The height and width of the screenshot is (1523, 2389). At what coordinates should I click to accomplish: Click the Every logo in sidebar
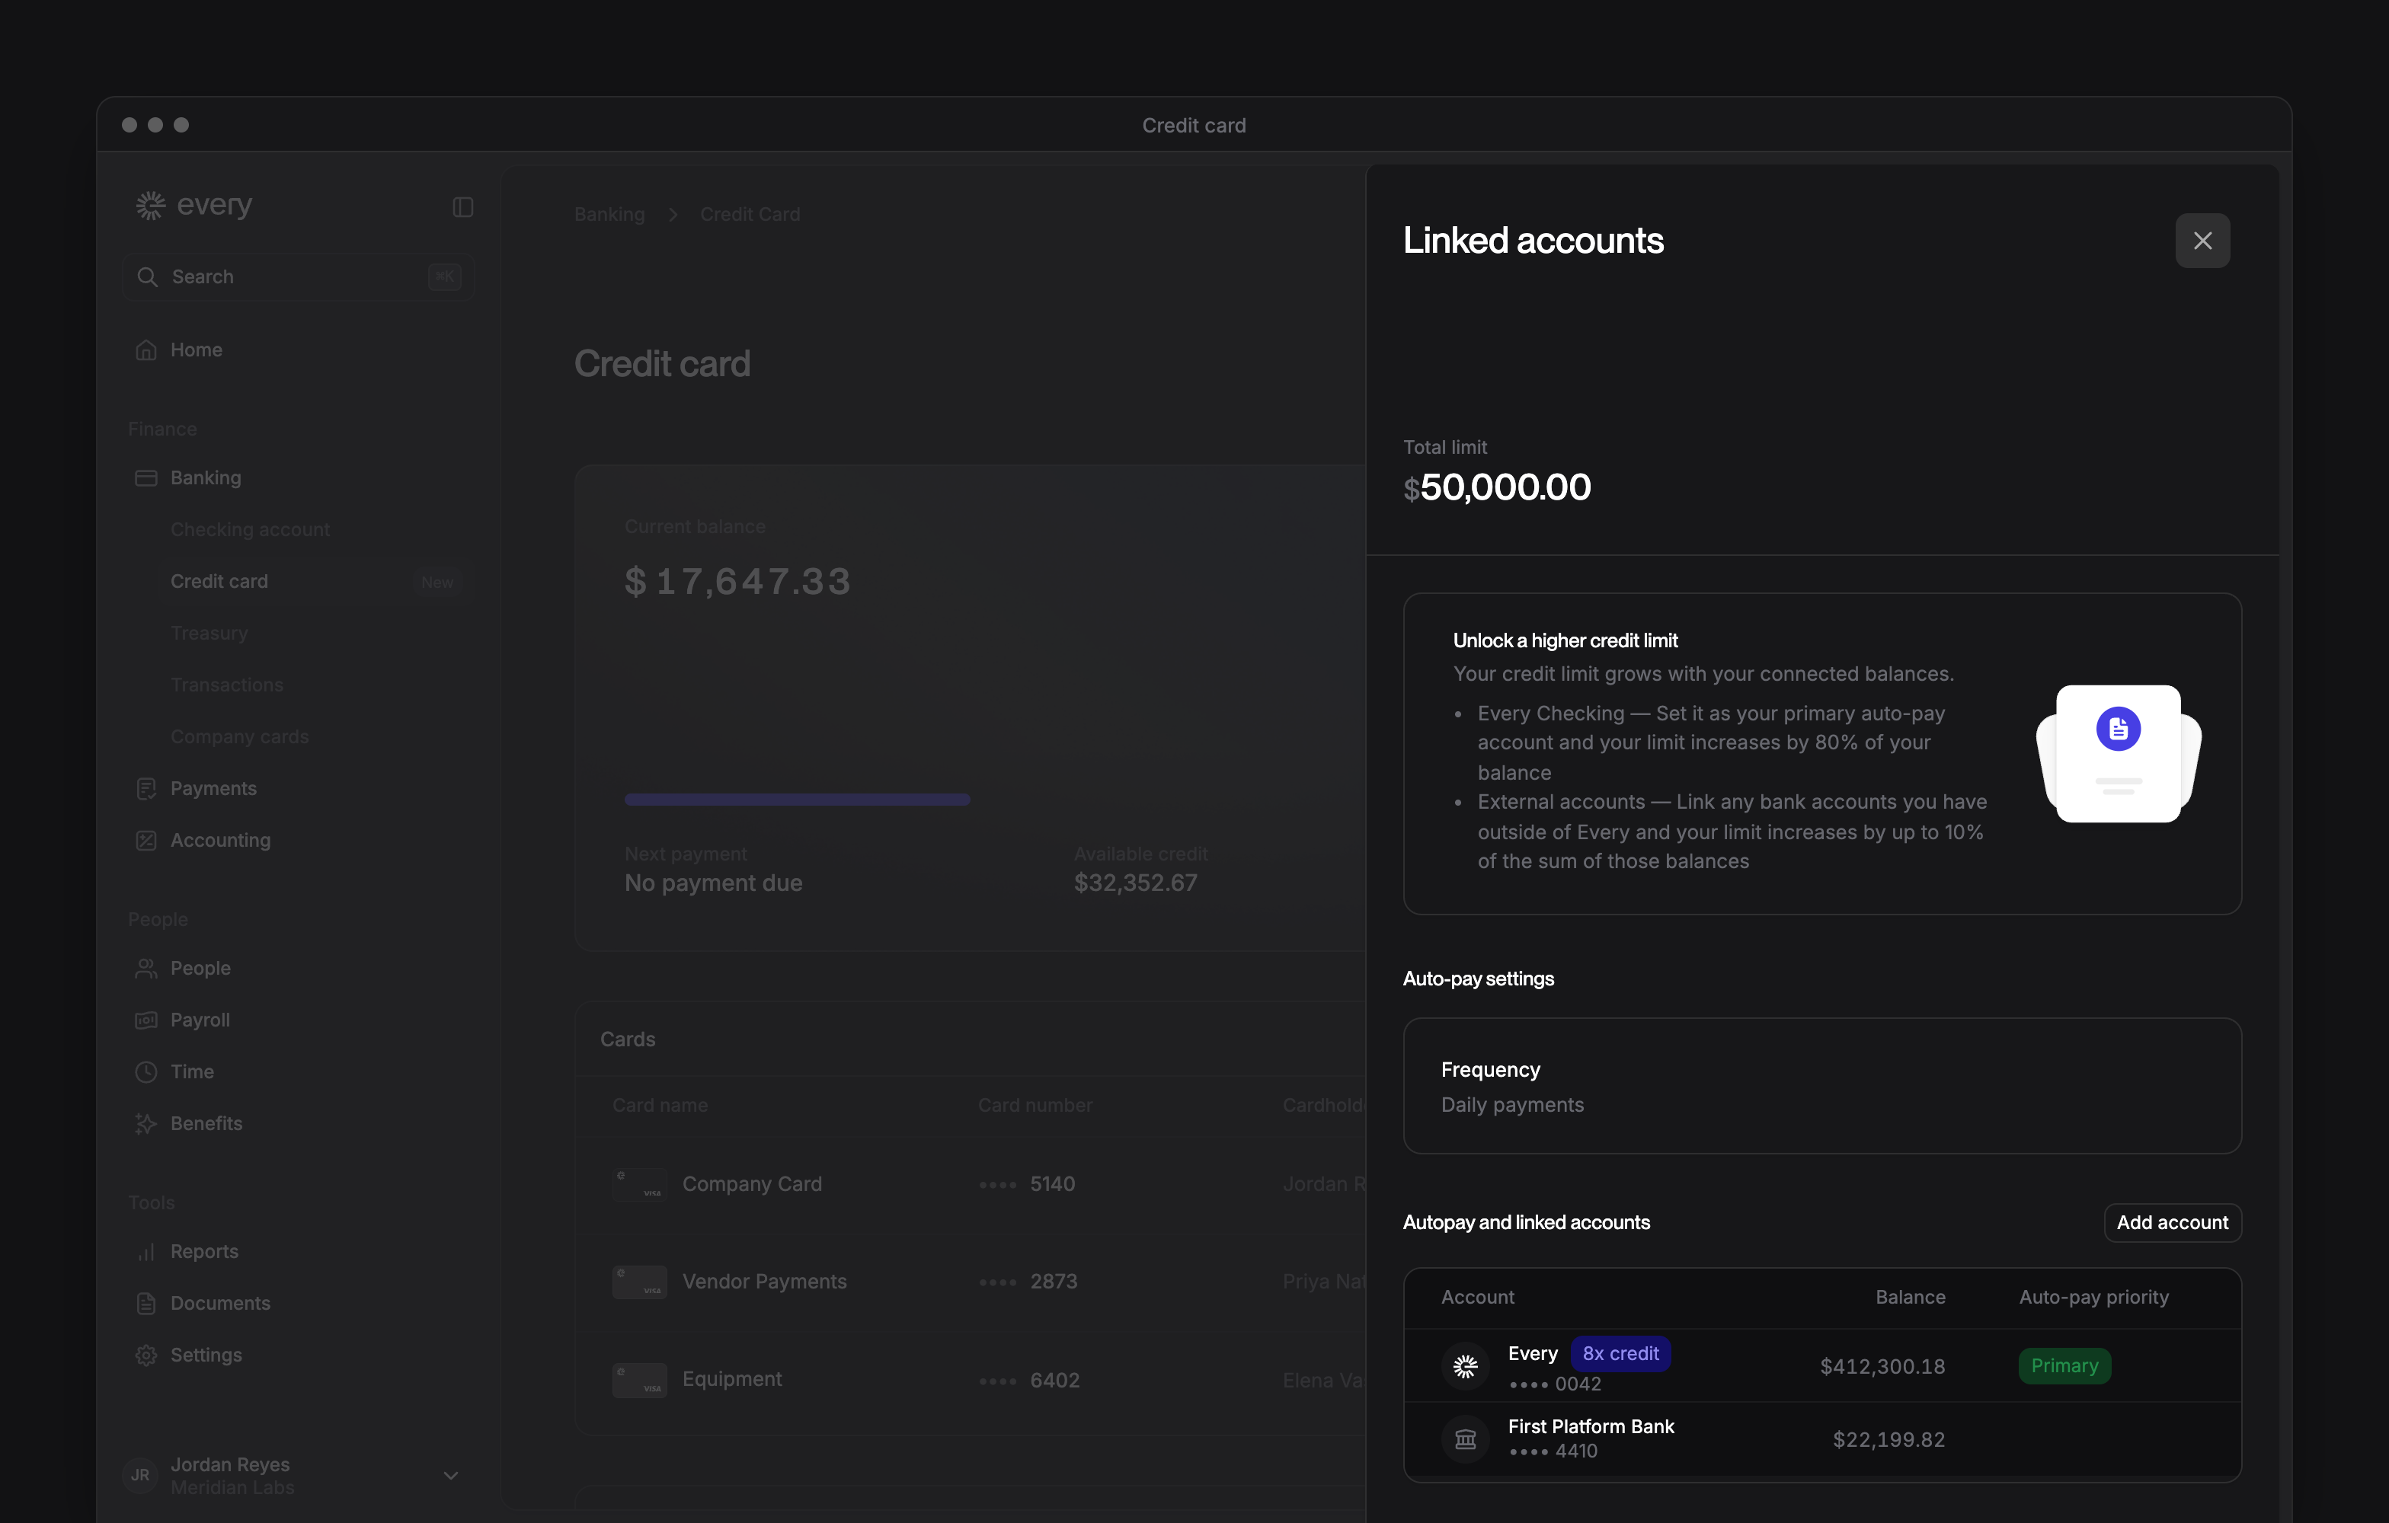[193, 206]
